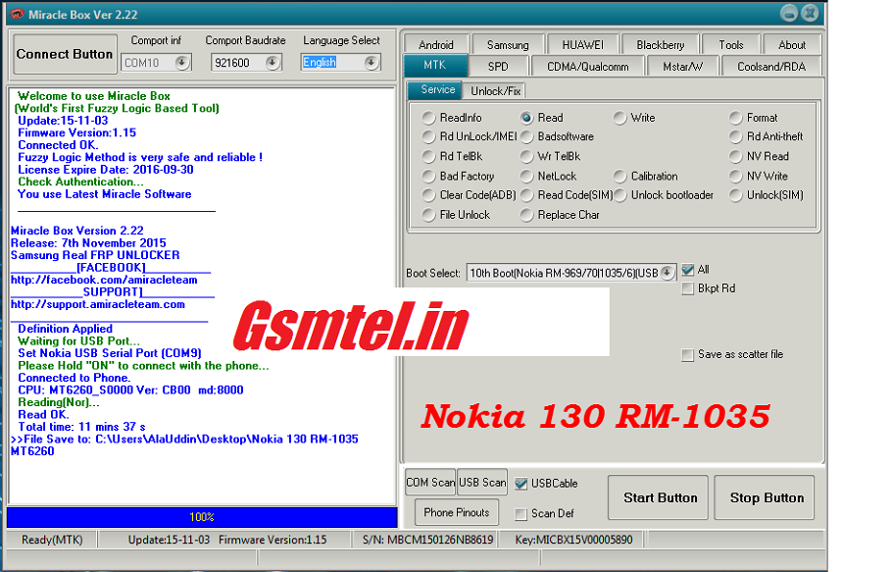Expand the Boot Select dropdown list
Image resolution: width=892 pixels, height=572 pixels.
667,273
